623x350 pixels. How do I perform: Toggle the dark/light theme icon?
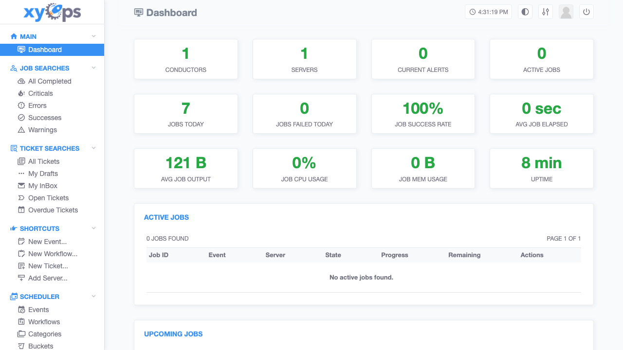tap(525, 12)
